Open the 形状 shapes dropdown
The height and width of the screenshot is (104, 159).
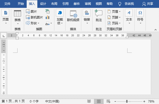[38, 23]
